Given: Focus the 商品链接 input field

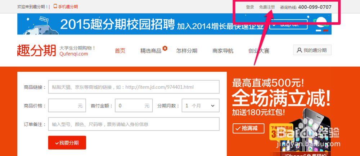Looking at the screenshot, I should click(x=134, y=87).
